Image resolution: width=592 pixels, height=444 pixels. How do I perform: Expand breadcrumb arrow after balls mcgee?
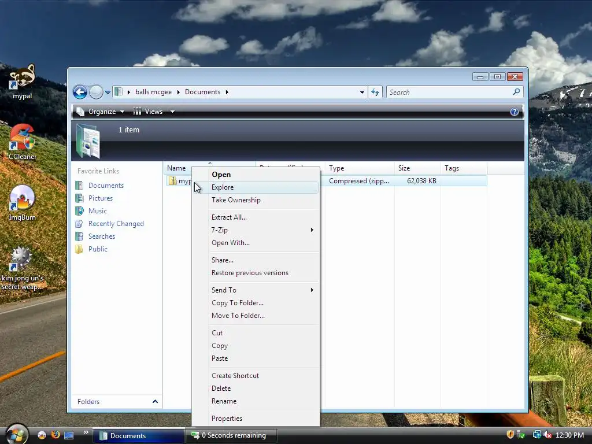pyautogui.click(x=178, y=92)
